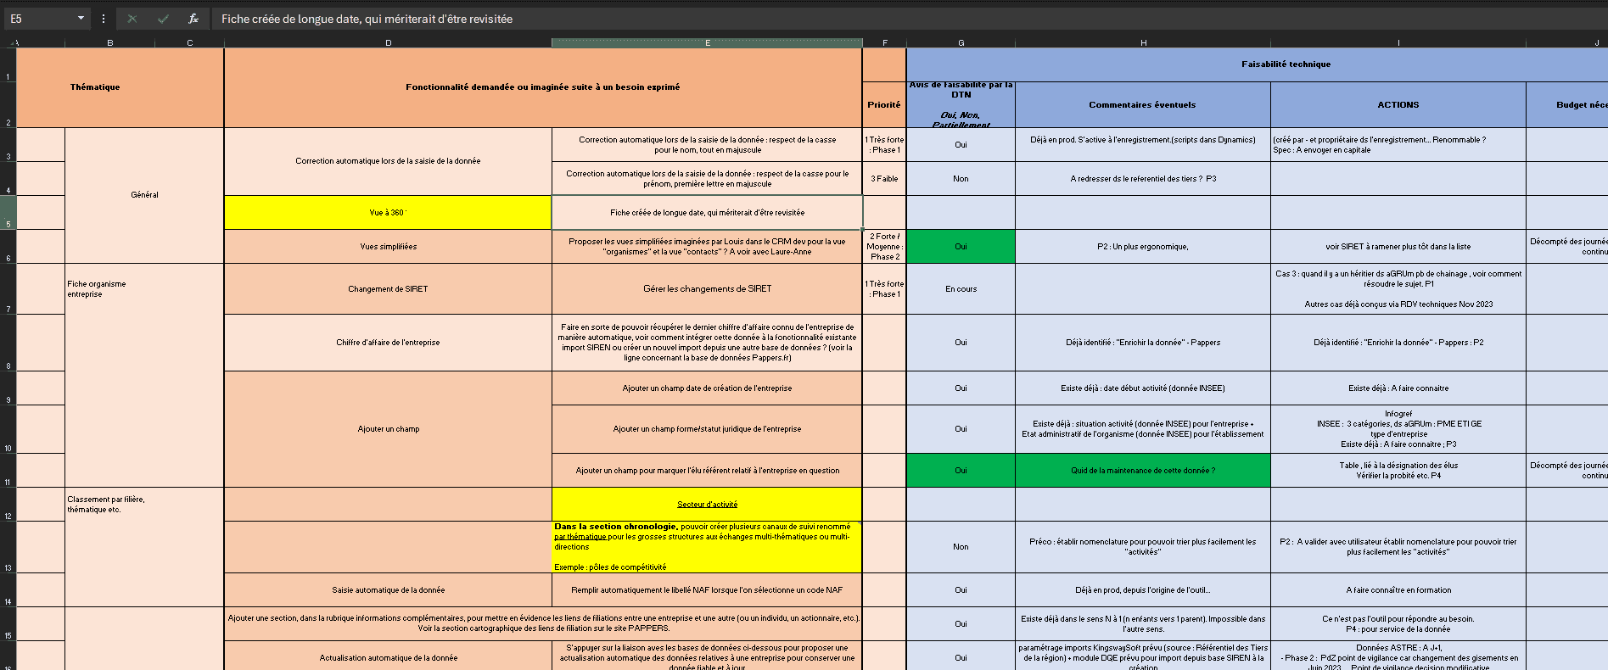Click the Enter checkmark icon in formula bar

[163, 19]
